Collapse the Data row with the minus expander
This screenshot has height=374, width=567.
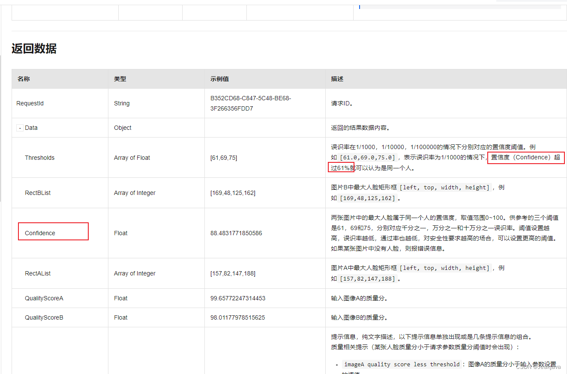20,128
